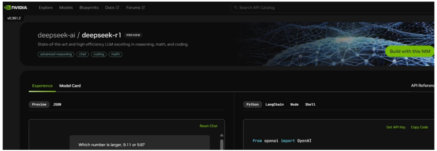Screen dimensions: 437x151
Task: Click the chat message 'Which number is larger'
Action: [x=112, y=145]
